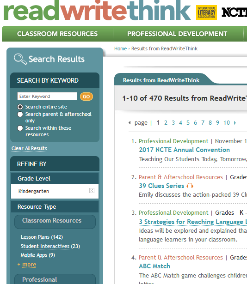The height and width of the screenshot is (284, 247).
Task: Open the International Literacy Association logo
Action: 206,12
